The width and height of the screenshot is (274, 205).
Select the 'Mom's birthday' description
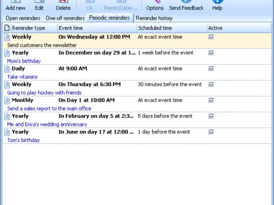coord(24,61)
